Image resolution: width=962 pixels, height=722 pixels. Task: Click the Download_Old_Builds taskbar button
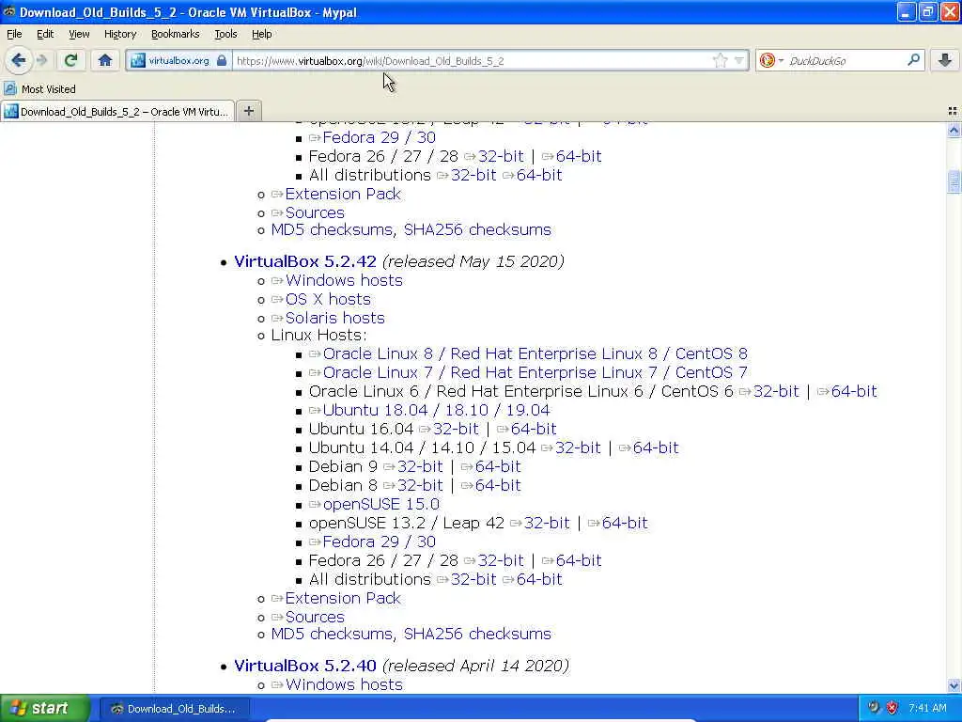(x=174, y=709)
